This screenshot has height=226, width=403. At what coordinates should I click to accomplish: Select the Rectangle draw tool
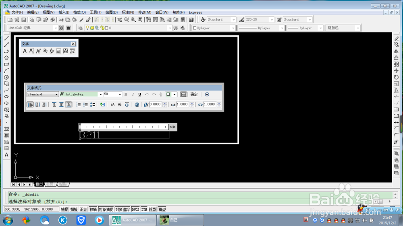pos(6,64)
